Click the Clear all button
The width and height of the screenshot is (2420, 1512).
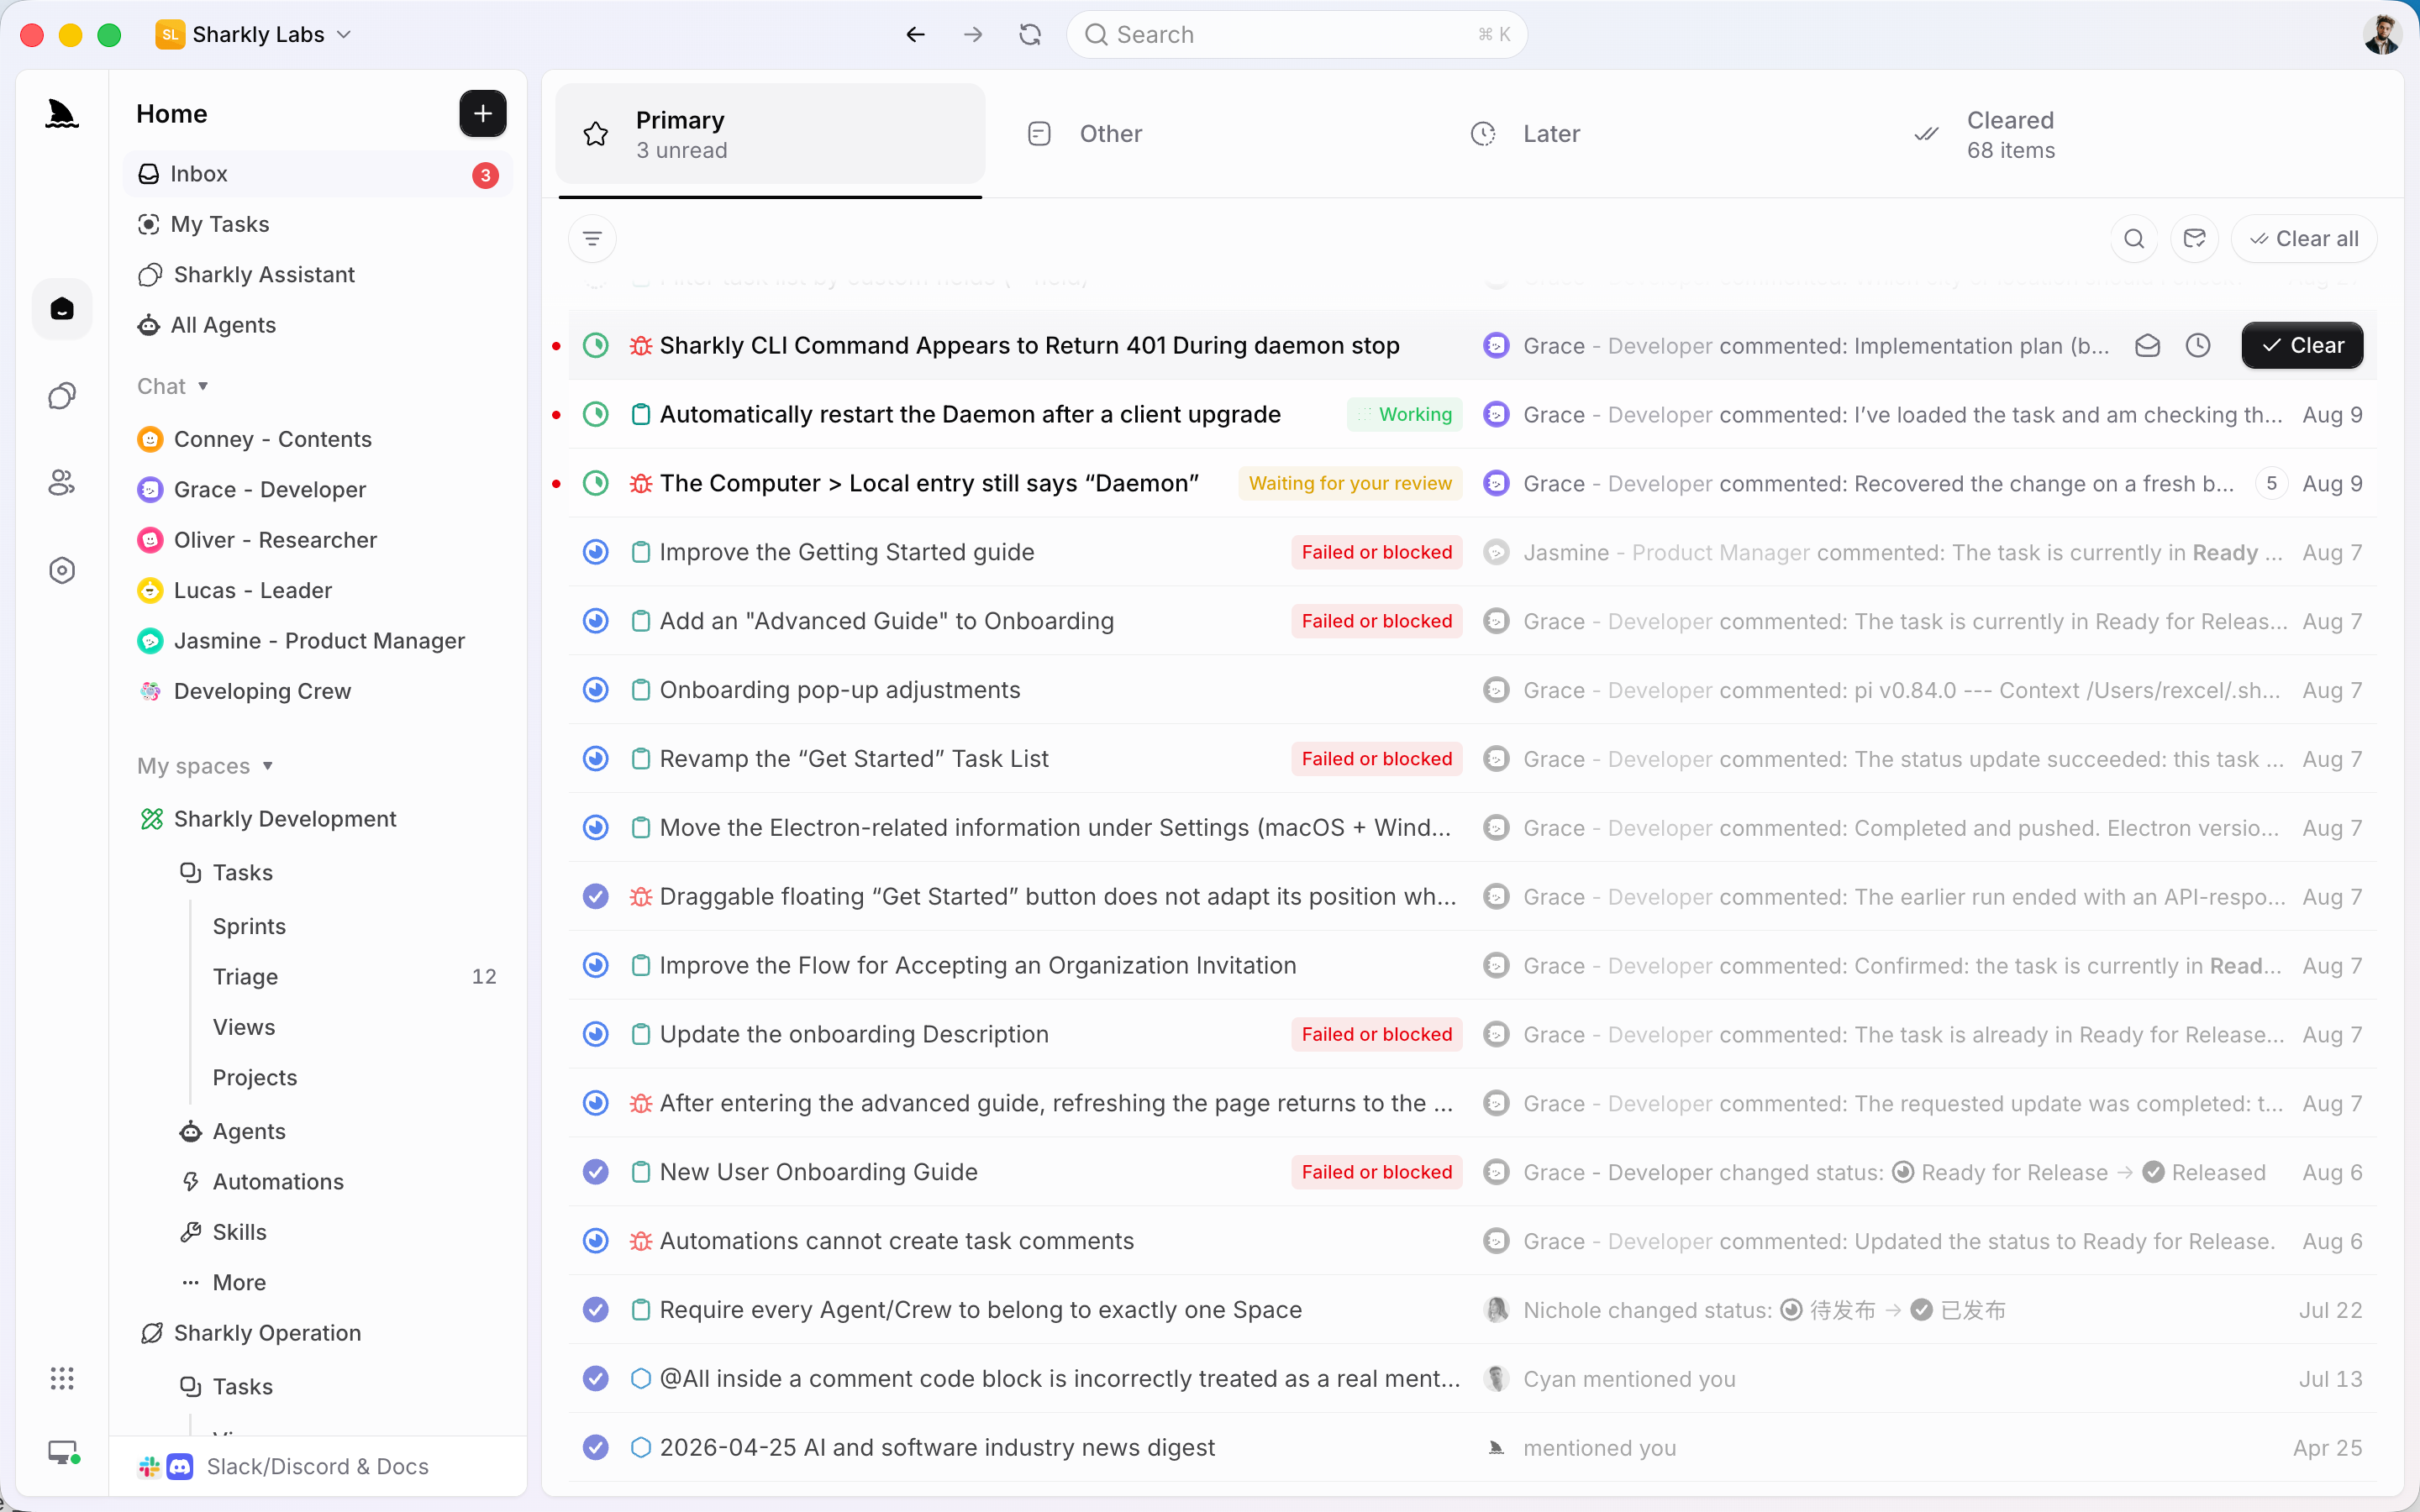(x=2304, y=239)
